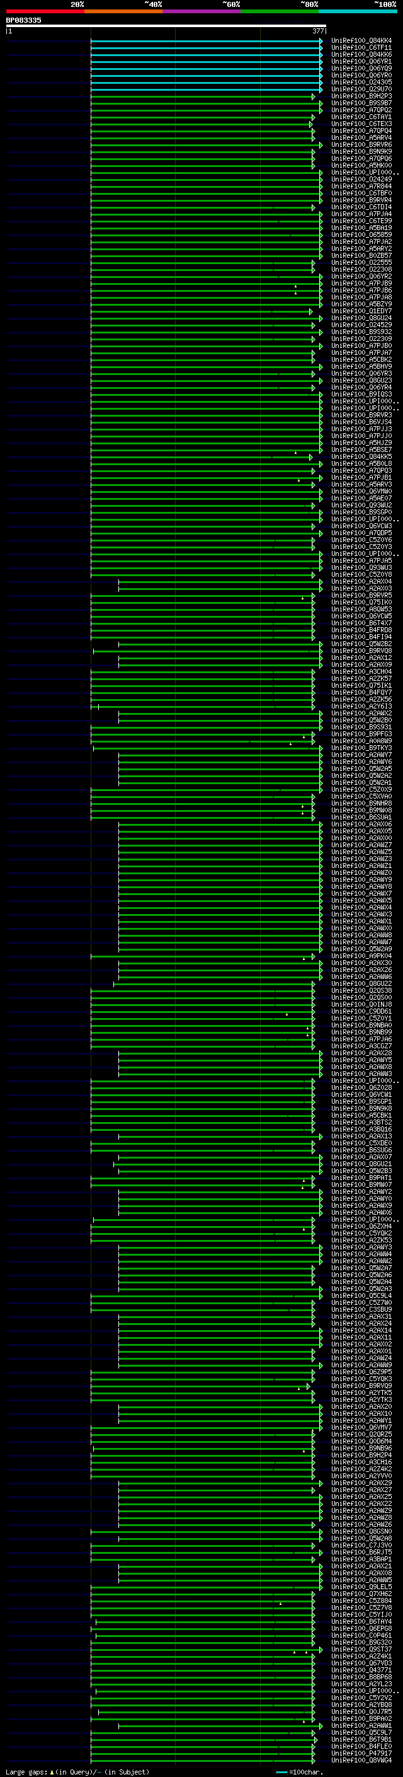Viewport: 403px width, 1777px height.
Task: Select the UniRef100_Q9ST37 label
Action: [361, 1648]
